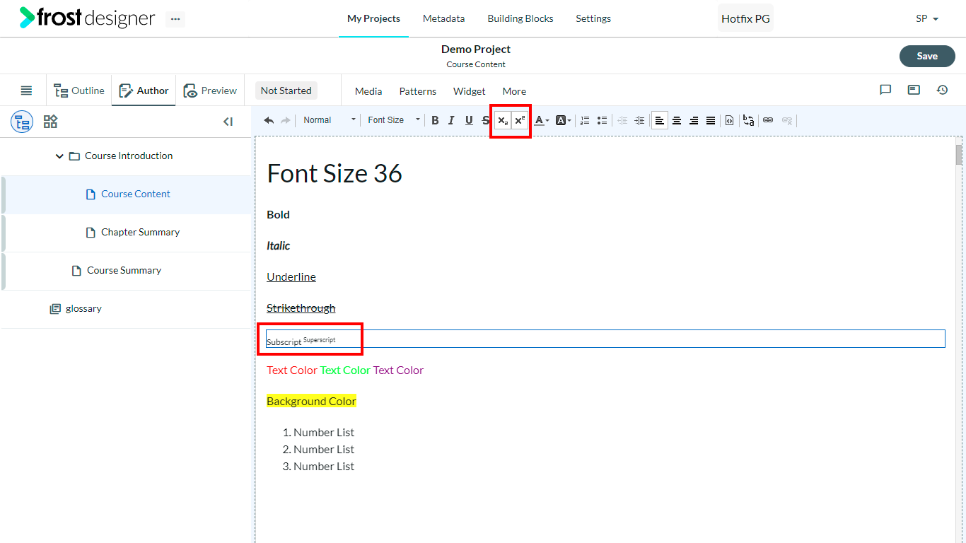Undo the last edit in toolbar
Viewport: 966px width, 543px height.
(x=269, y=120)
